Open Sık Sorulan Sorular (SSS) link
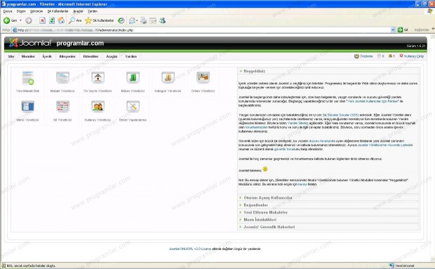The image size is (435, 269). click(341, 115)
